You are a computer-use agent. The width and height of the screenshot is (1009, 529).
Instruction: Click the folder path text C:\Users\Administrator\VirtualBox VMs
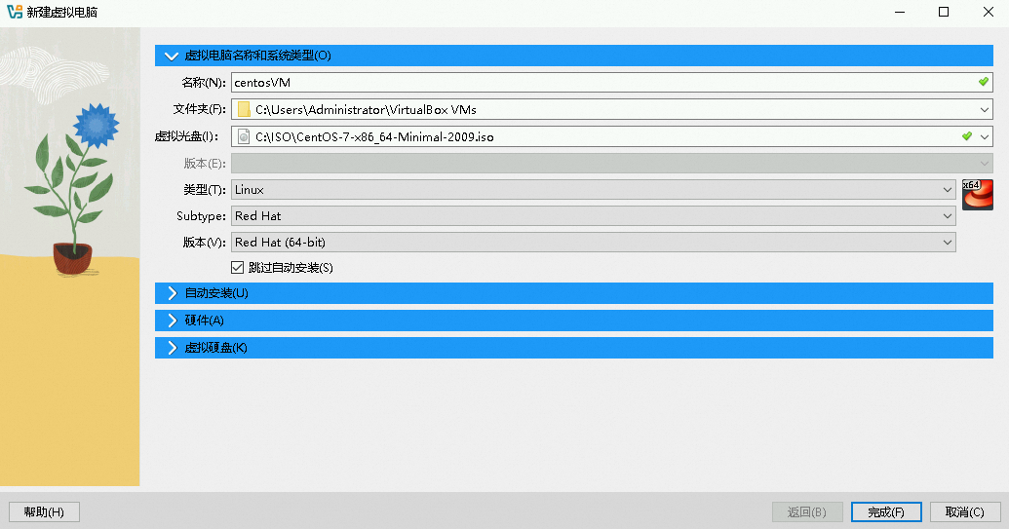[366, 110]
